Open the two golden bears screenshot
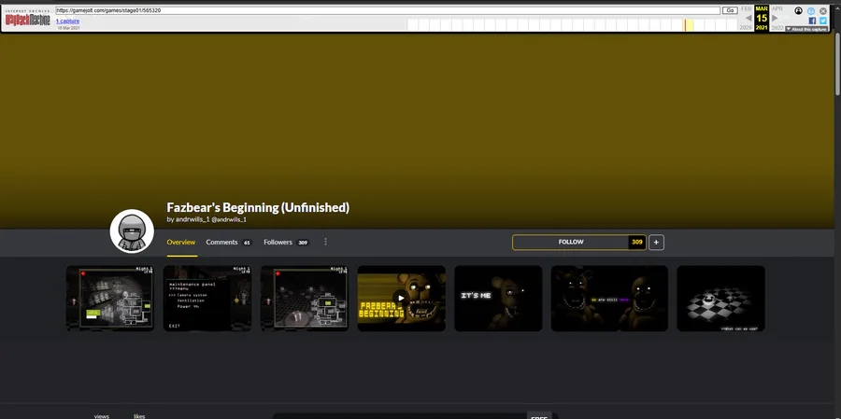Image resolution: width=841 pixels, height=419 pixels. (609, 299)
